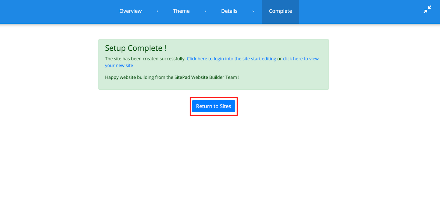Select the Complete step tab
The height and width of the screenshot is (202, 440).
(x=280, y=11)
